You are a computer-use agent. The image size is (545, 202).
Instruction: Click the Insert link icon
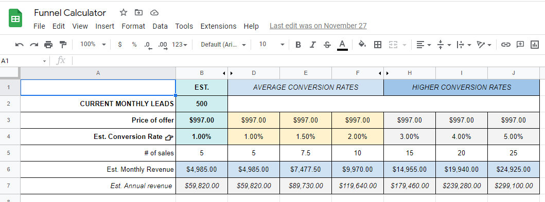(x=505, y=45)
